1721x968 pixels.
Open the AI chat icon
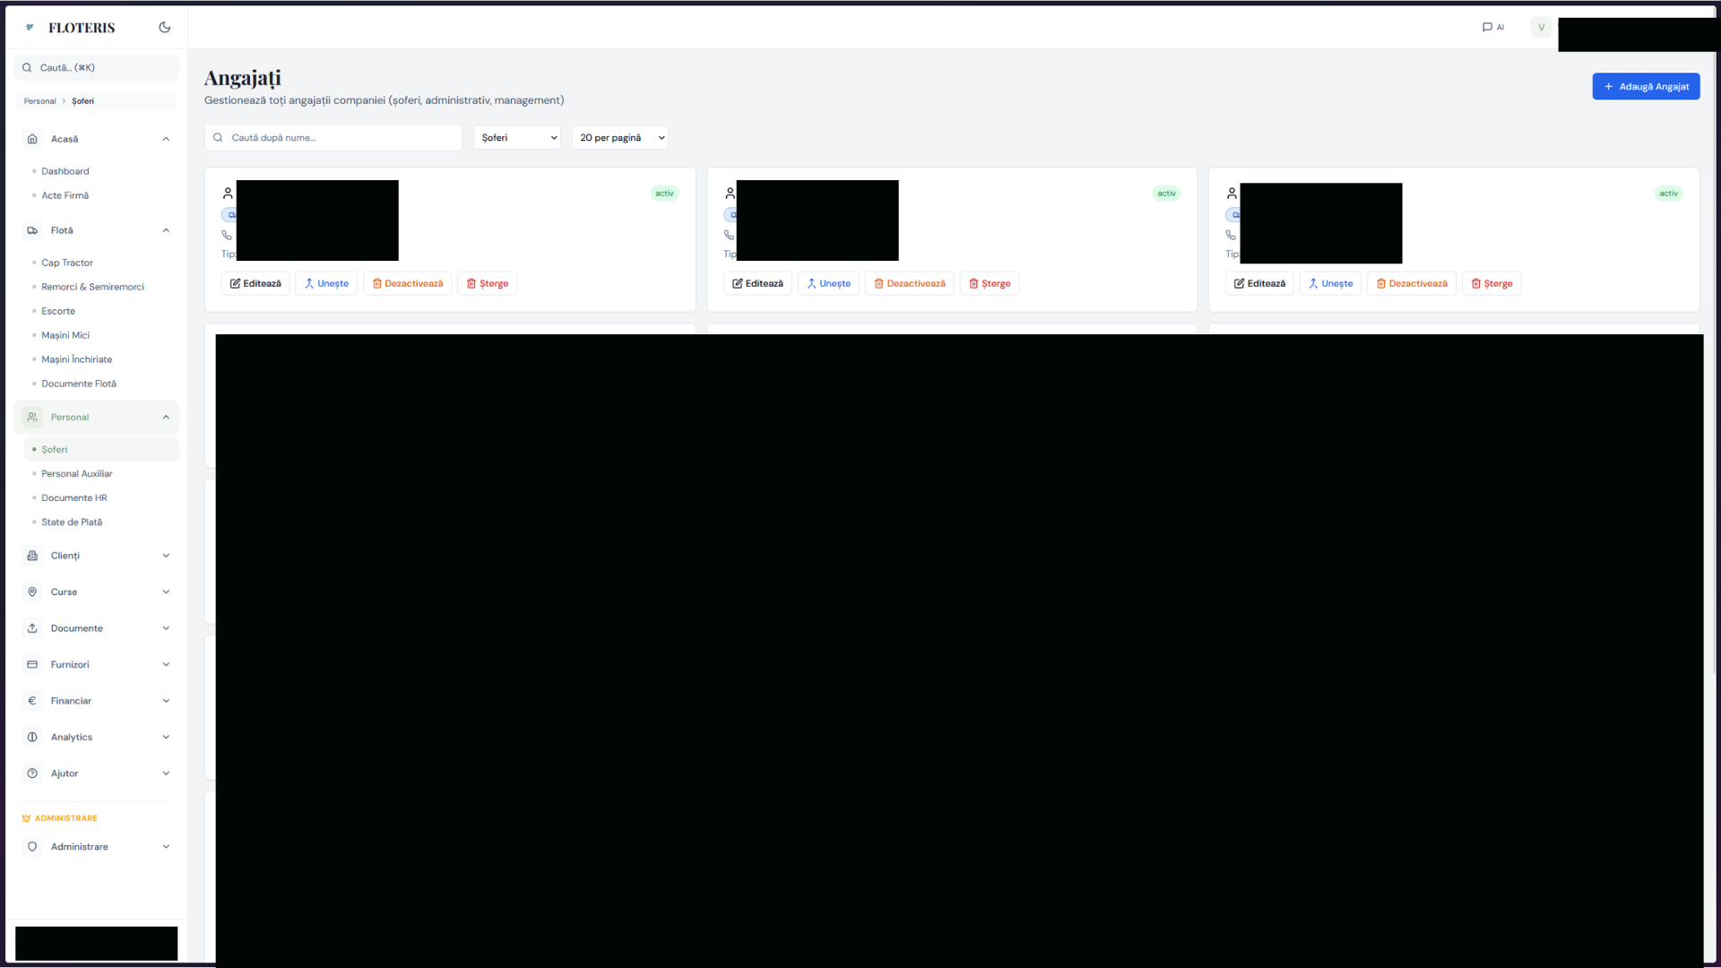tap(1492, 27)
